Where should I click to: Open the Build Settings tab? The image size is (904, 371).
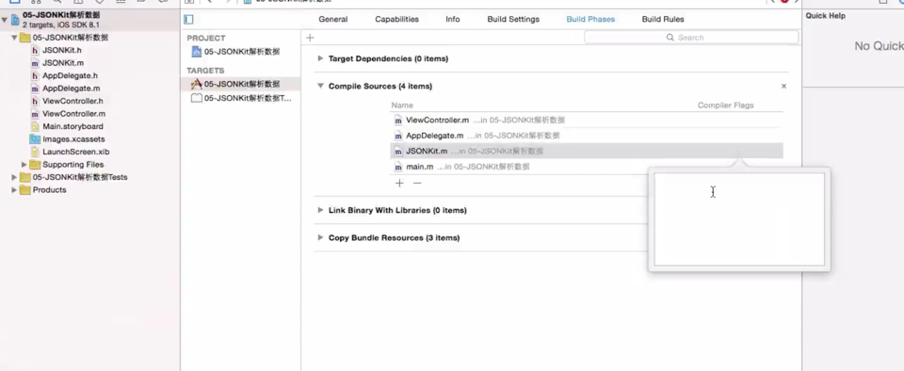(x=513, y=20)
